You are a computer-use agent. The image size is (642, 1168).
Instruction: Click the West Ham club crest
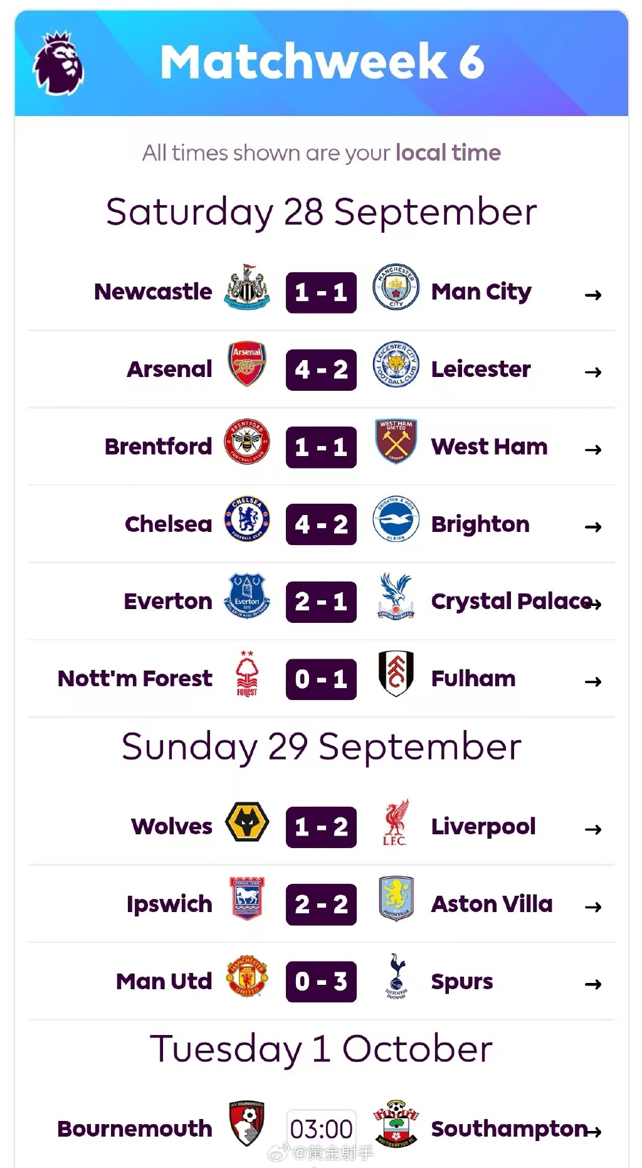pyautogui.click(x=396, y=442)
